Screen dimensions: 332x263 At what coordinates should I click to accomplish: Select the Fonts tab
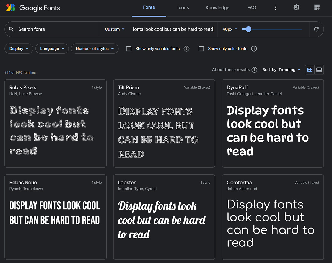tap(149, 8)
